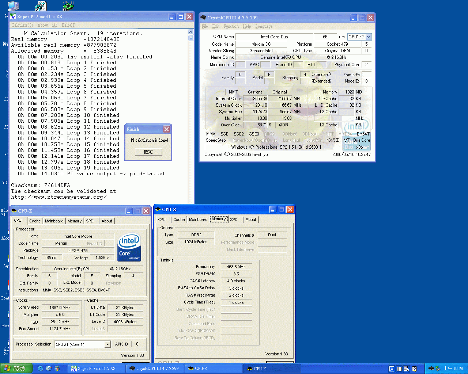Click the Super PI scrollbar up arrow
The width and height of the screenshot is (468, 374).
click(x=191, y=32)
